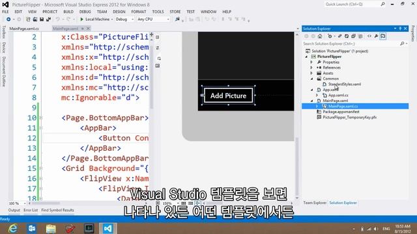The width and height of the screenshot is (417, 234).
Task: Open the code editor 100 % zoom dropdown
Action: [25, 203]
